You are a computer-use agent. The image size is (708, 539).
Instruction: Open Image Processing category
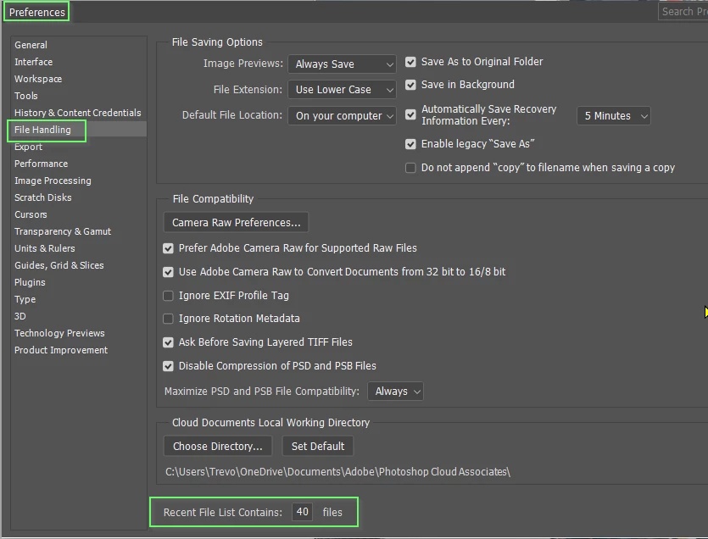53,181
